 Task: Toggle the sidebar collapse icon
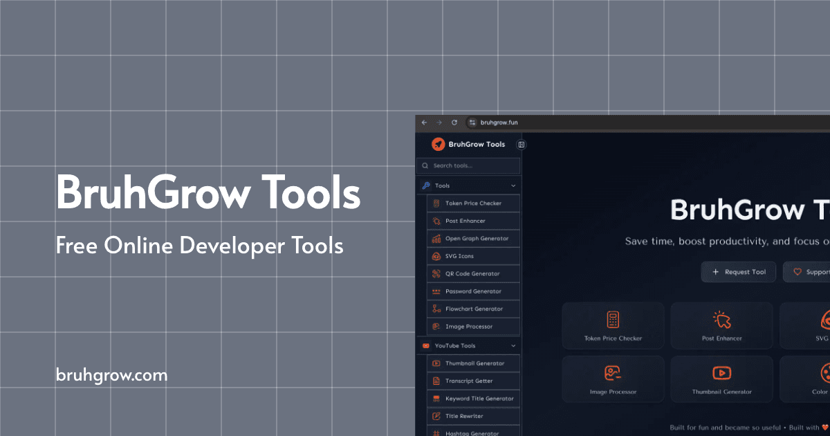(522, 145)
